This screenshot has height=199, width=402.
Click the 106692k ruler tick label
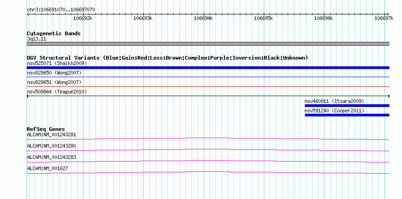tap(83, 18)
